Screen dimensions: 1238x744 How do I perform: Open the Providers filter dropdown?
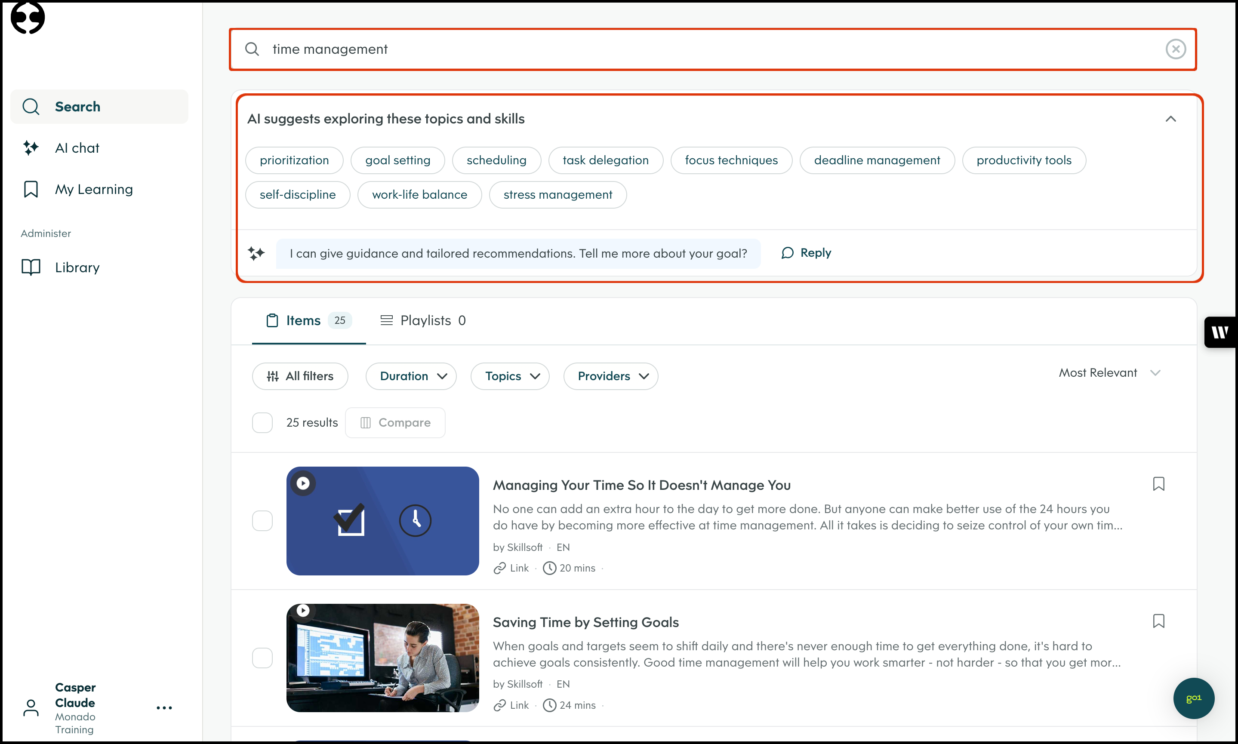(x=611, y=376)
